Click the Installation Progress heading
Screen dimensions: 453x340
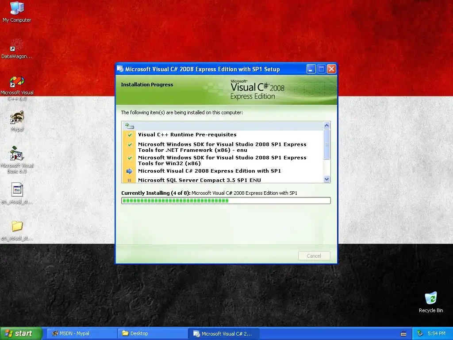(147, 85)
